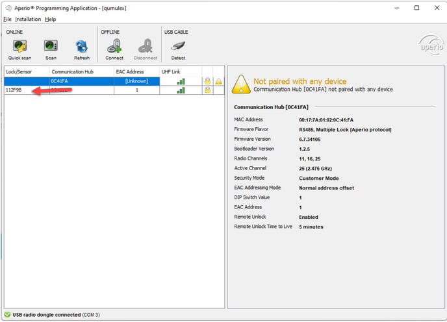Click EAC Address value 1 for lock 112F9B
The width and height of the screenshot is (447, 322).
tap(136, 90)
